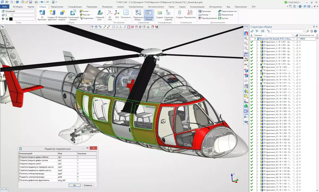The image size is (319, 192).
Task: Click the black color swatch in Стиль
Action: [x=11, y=19]
